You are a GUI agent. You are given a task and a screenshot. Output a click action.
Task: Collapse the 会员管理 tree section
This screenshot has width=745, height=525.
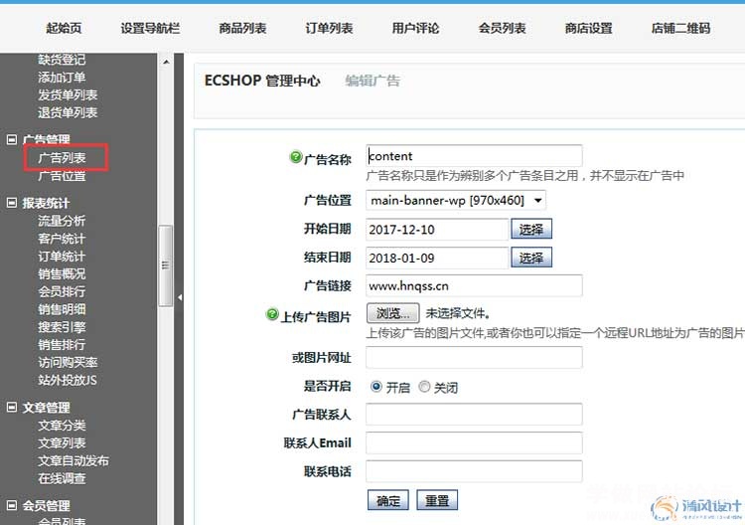click(12, 506)
